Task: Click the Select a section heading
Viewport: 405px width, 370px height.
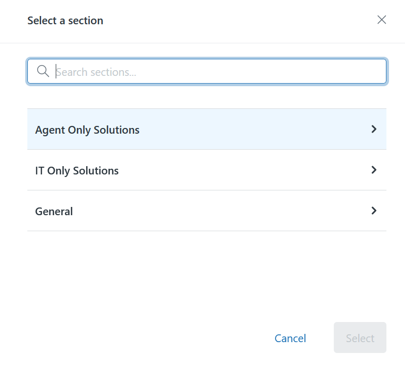Action: click(x=66, y=21)
